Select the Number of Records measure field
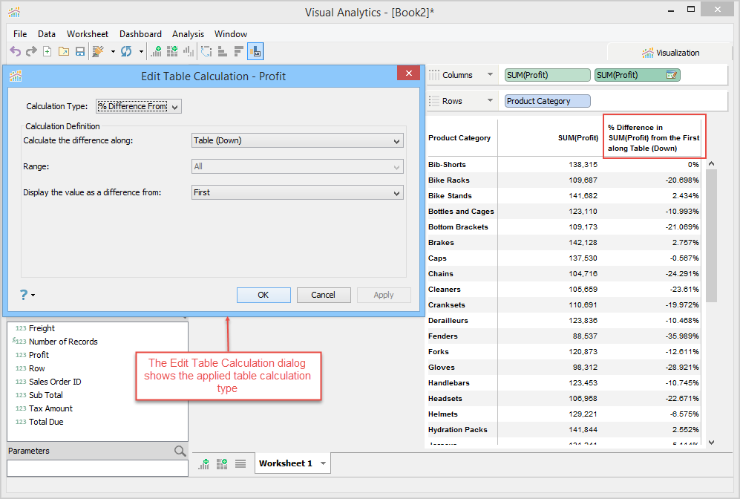This screenshot has width=740, height=499. pyautogui.click(x=63, y=342)
